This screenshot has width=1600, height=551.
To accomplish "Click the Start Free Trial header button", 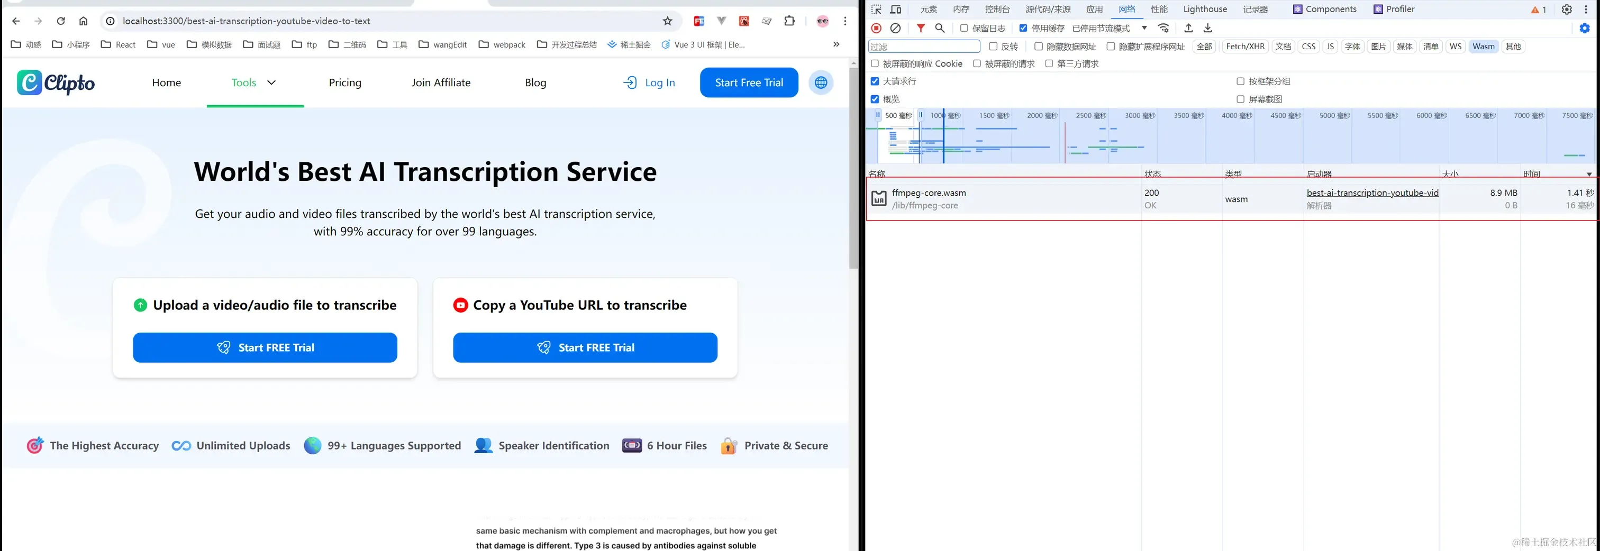I will click(x=749, y=82).
